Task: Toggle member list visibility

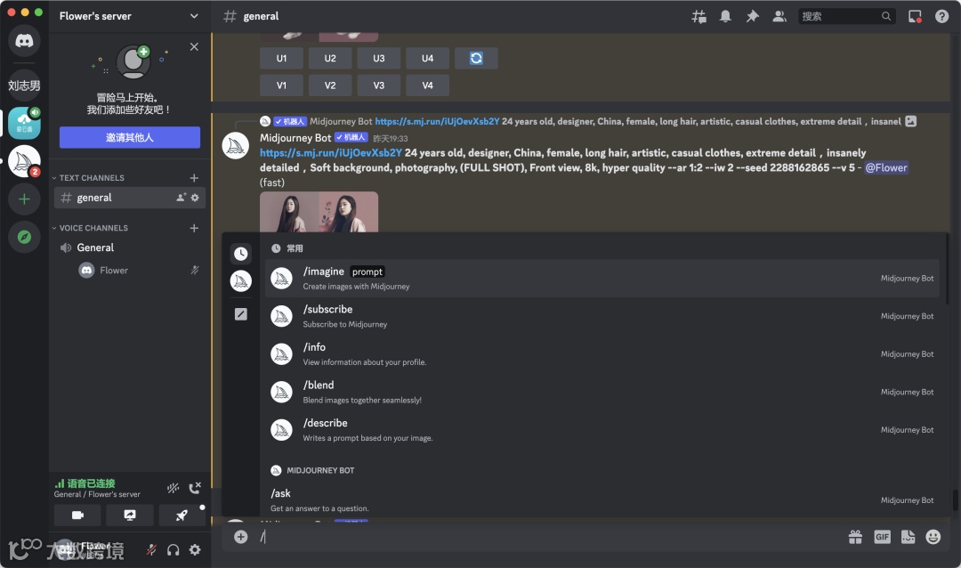Action: pos(779,17)
